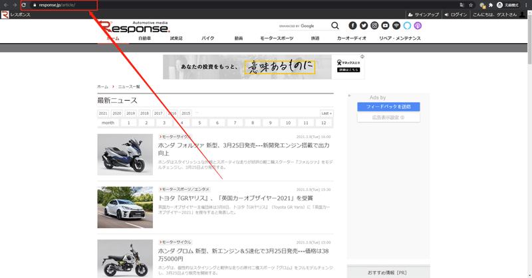
Task: Go to the 試乗記 navigation tab
Action: click(176, 38)
